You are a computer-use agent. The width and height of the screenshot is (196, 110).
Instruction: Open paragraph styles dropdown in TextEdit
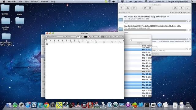coord(48,37)
